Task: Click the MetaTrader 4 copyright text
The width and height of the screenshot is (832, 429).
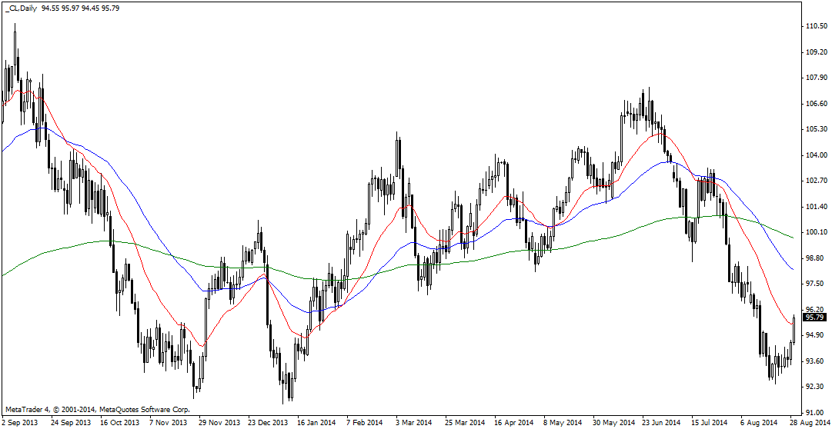Action: pyautogui.click(x=98, y=409)
